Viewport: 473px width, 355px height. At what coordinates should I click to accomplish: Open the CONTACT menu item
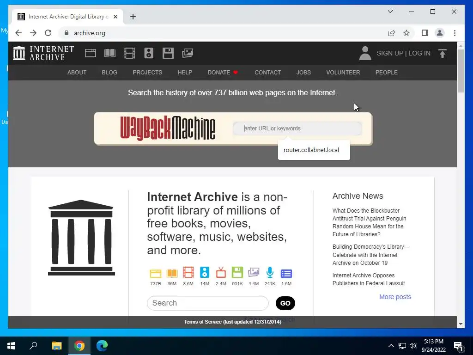pos(267,73)
